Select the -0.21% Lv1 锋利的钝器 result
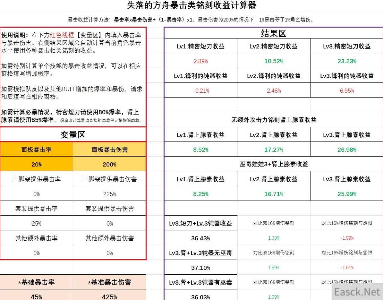 coord(201,90)
